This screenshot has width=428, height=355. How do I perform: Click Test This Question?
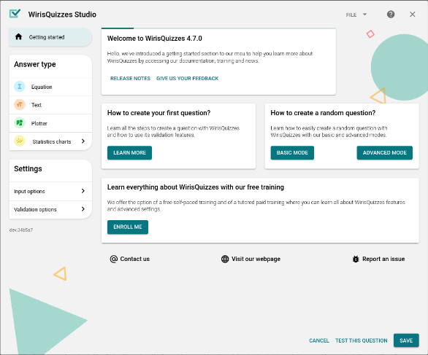pyautogui.click(x=362, y=340)
